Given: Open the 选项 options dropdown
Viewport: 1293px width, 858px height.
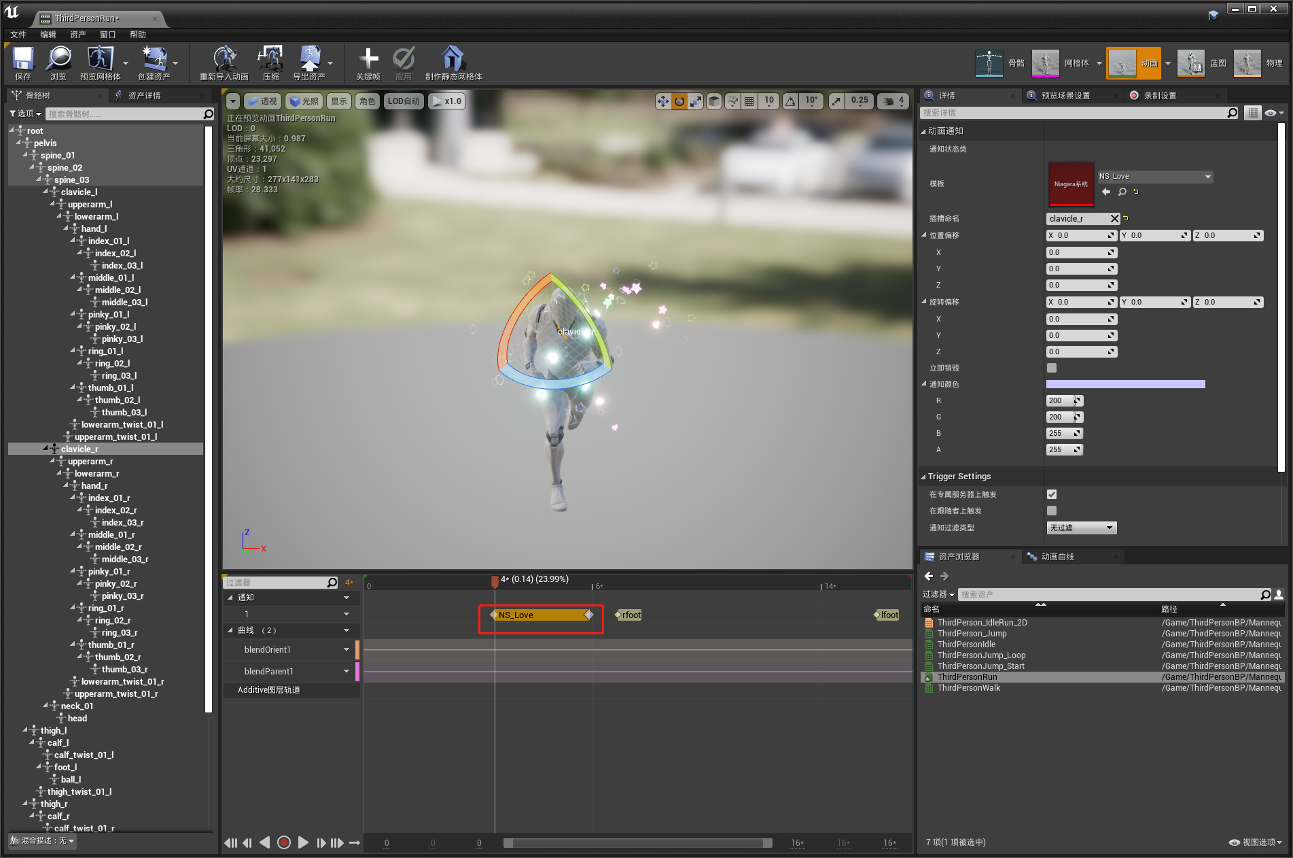Looking at the screenshot, I should [25, 114].
